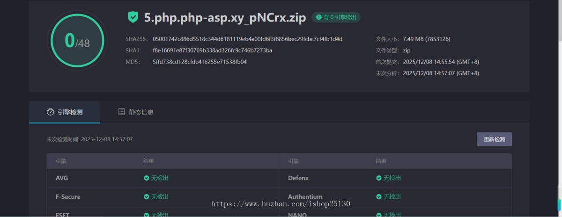Click the green shield icon beside the filename

coord(133,17)
